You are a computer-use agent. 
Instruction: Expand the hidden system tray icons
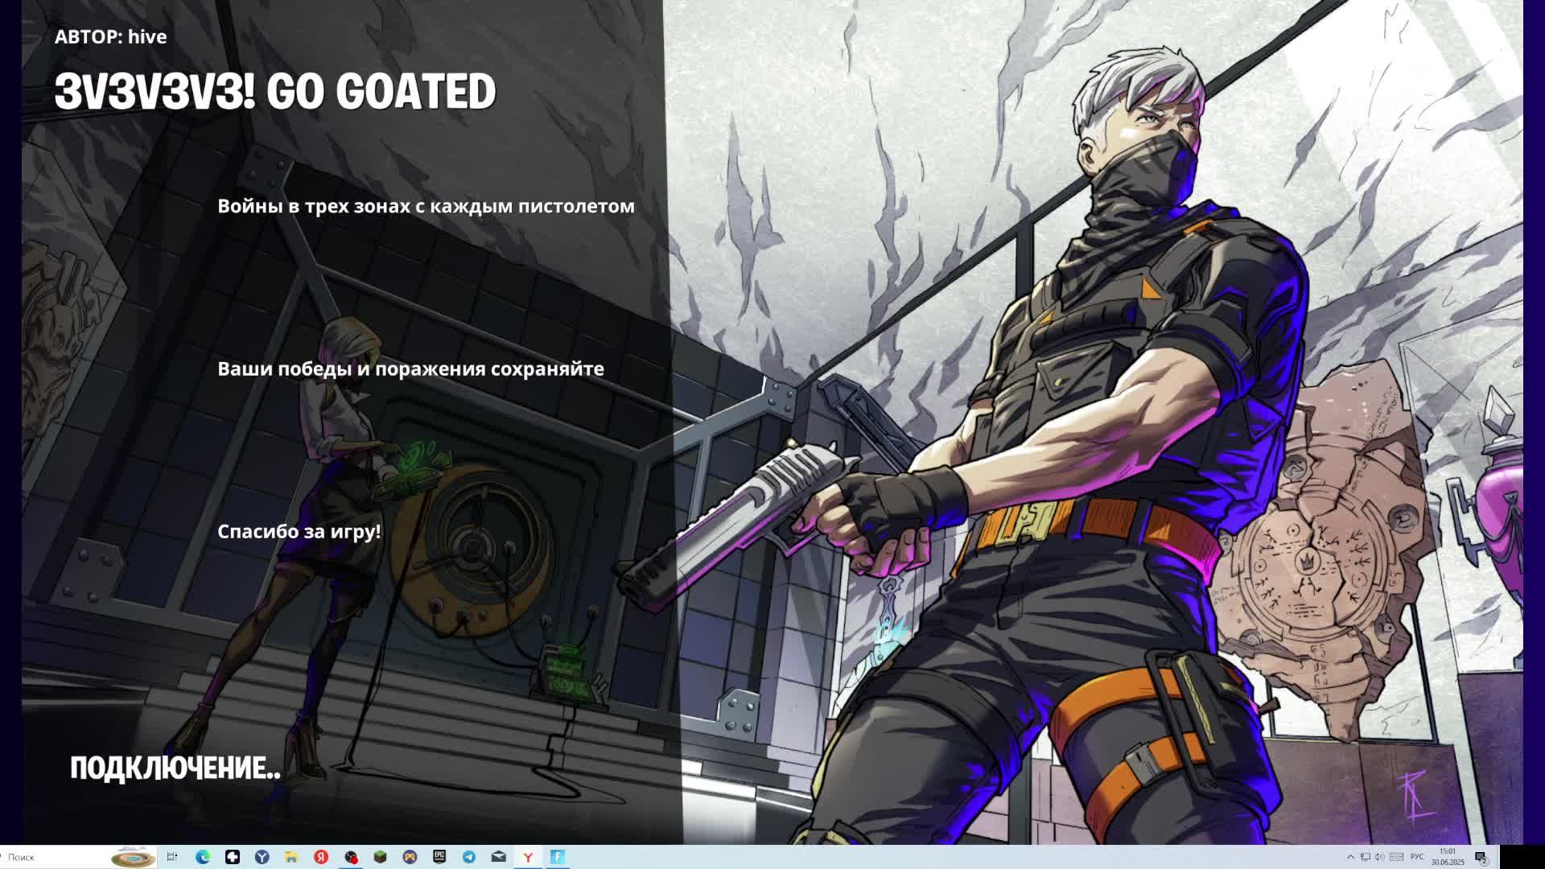(x=1350, y=857)
